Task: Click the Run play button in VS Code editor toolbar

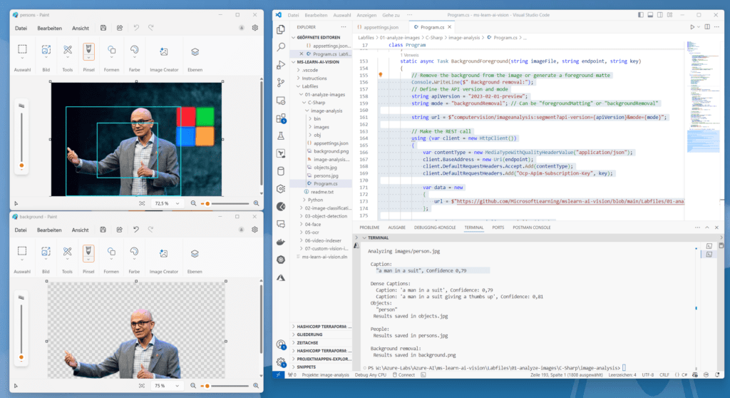Action: tap(692, 27)
